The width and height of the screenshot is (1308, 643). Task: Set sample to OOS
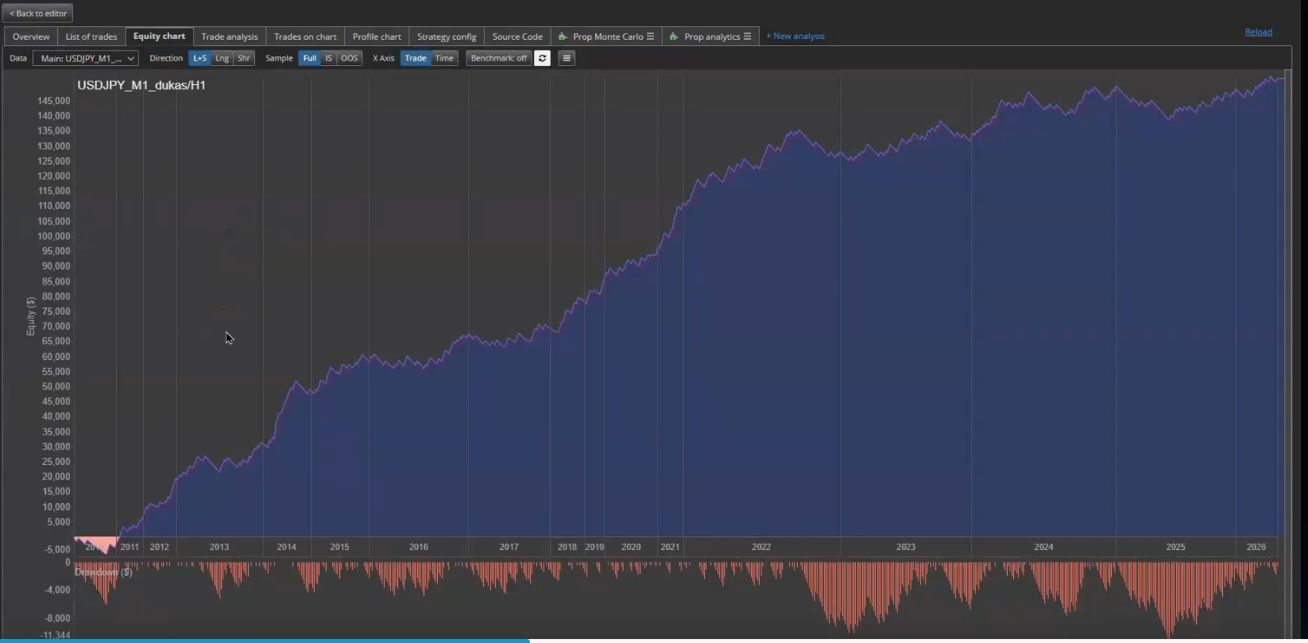350,58
